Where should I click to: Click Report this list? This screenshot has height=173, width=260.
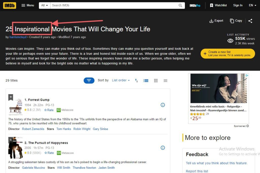pos(197,171)
